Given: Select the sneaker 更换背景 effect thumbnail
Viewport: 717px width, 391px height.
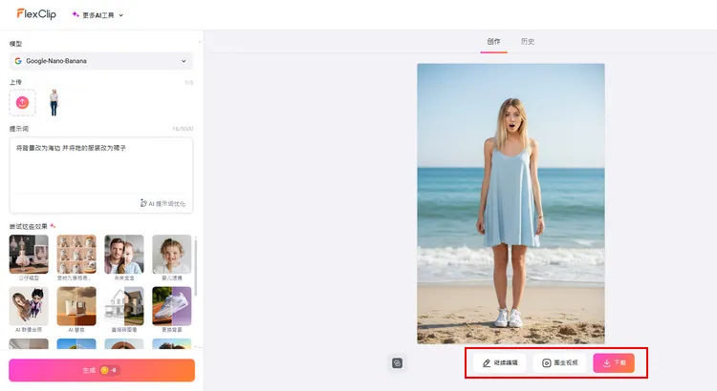Looking at the screenshot, I should coord(172,306).
